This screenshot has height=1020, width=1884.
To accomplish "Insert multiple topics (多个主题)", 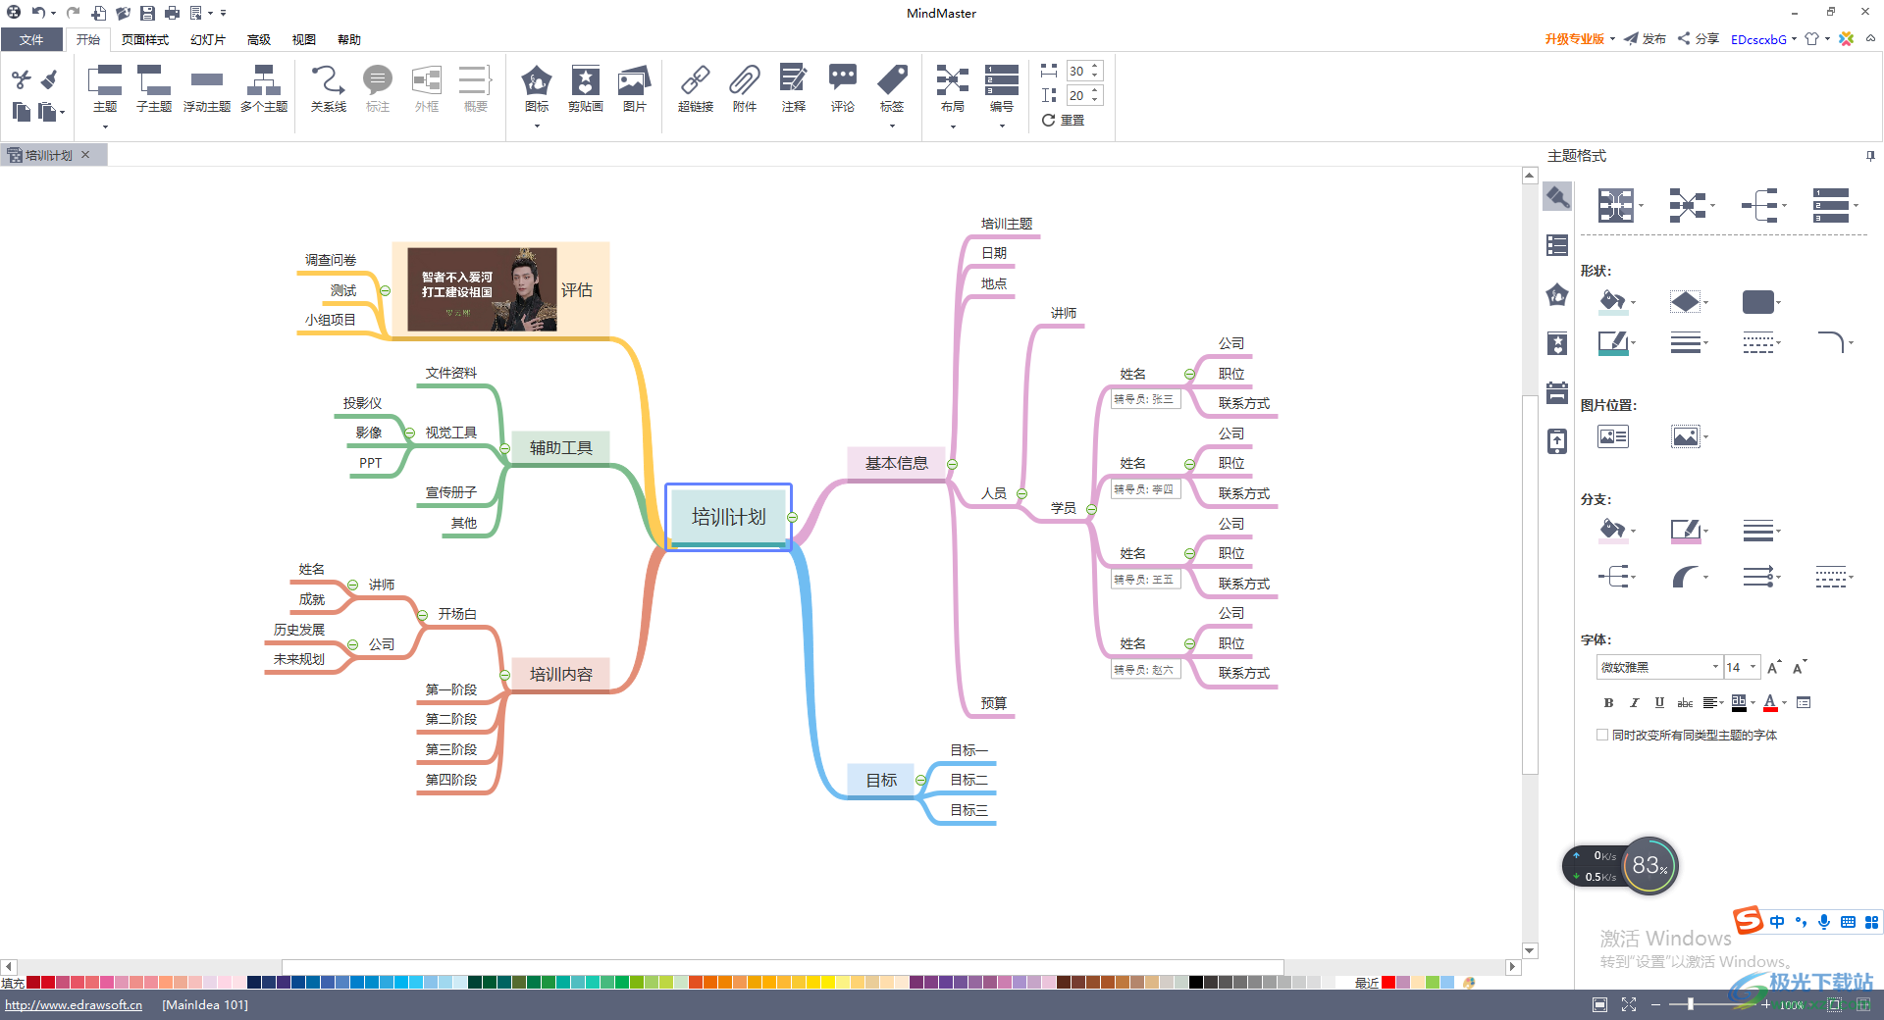I will [264, 90].
